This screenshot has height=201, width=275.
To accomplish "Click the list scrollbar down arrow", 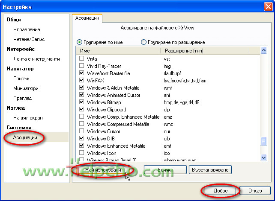I will point(263,157).
